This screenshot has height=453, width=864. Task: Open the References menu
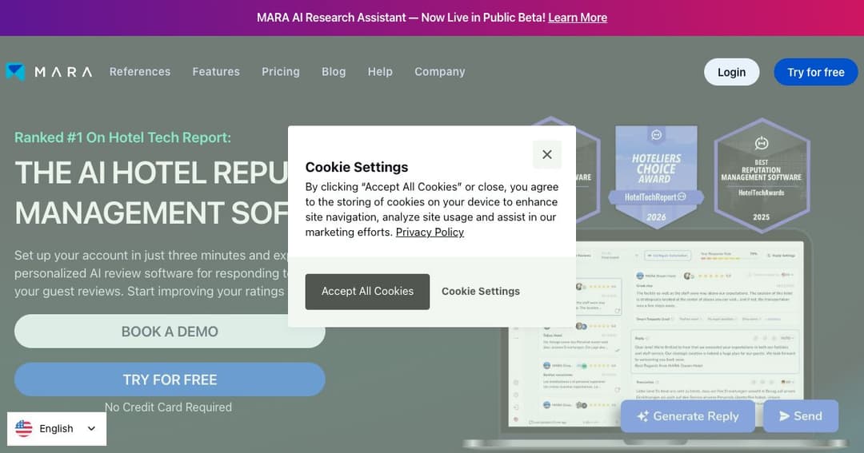pos(140,72)
